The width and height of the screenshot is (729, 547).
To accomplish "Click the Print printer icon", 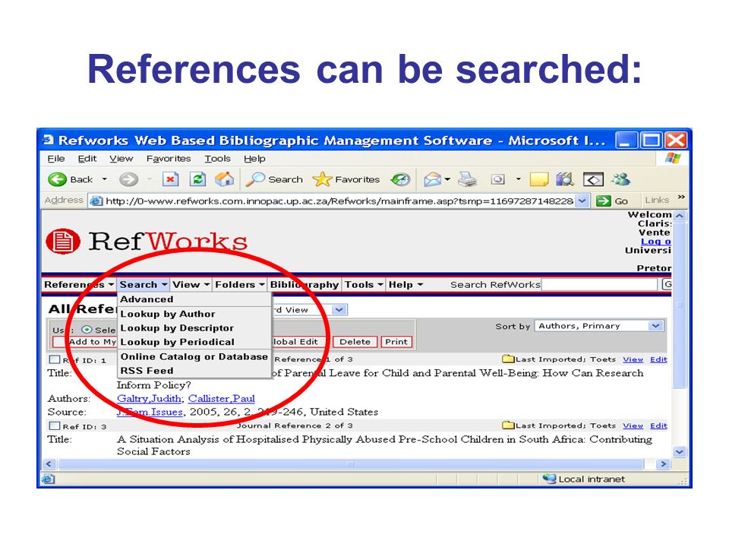I will tap(467, 179).
